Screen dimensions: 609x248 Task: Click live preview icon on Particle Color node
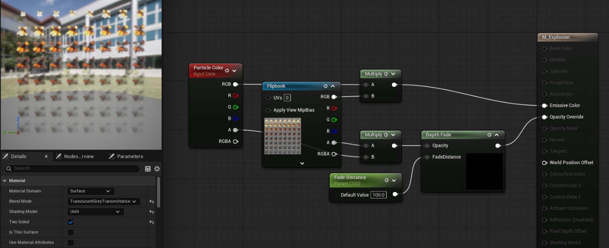(227, 70)
